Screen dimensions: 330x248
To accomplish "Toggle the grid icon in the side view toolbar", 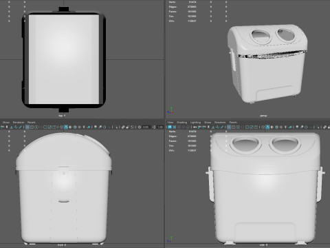I will coord(229,127).
